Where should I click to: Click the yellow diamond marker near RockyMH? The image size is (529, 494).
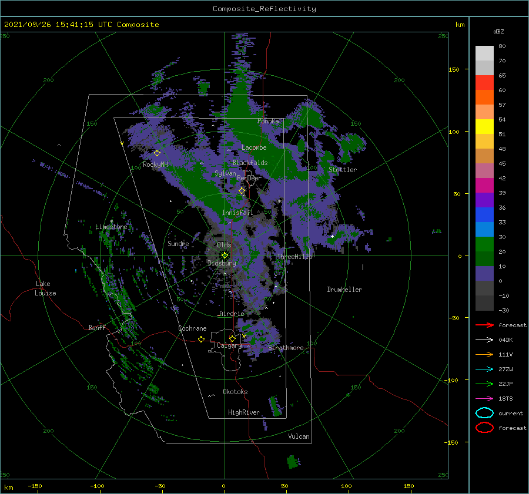click(x=157, y=153)
